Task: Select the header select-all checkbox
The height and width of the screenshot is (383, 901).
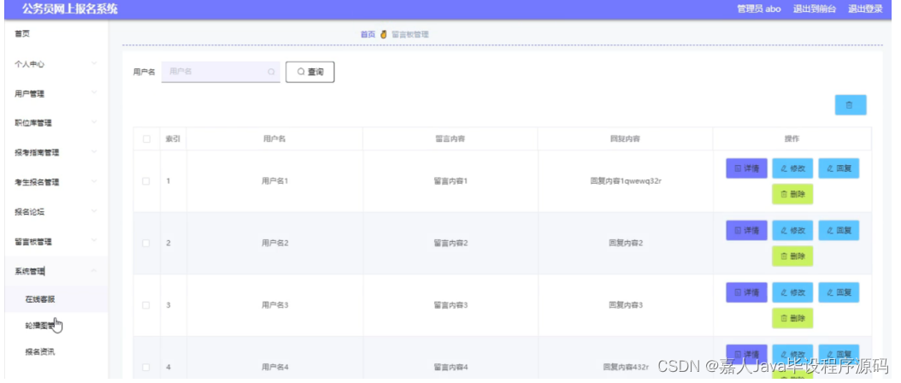Action: (x=146, y=139)
